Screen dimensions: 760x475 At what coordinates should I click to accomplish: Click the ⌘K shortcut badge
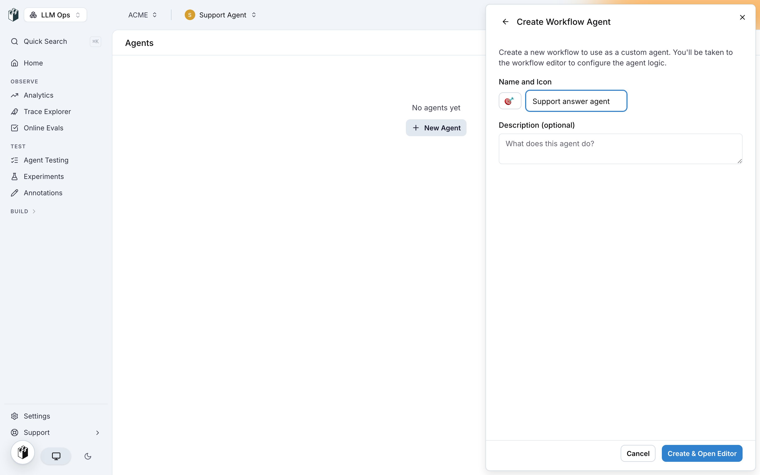[96, 41]
